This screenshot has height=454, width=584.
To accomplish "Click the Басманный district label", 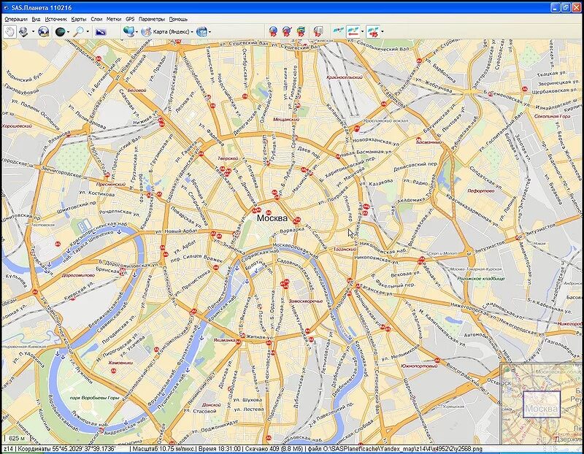I will point(429,142).
